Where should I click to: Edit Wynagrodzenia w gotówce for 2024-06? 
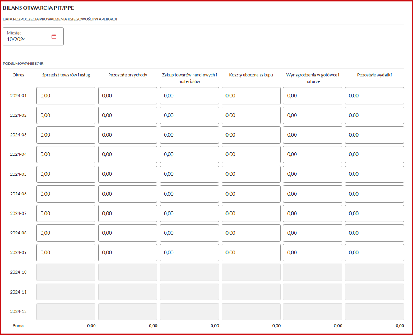[x=313, y=194]
